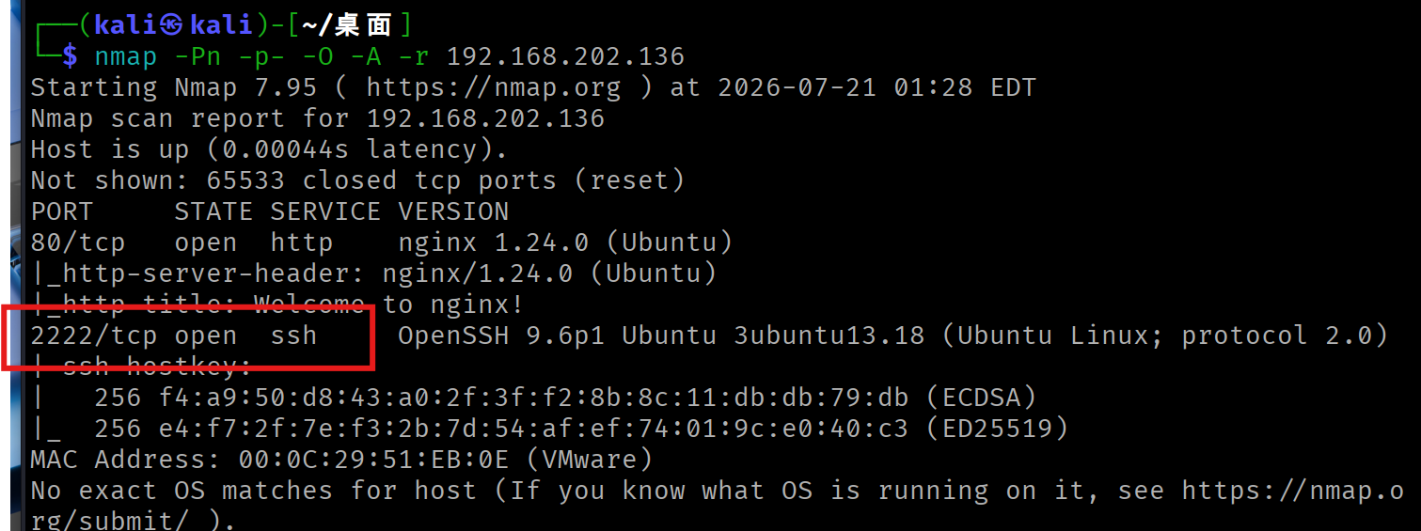This screenshot has height=531, width=1421.
Task: Click the VERSION column header
Action: [453, 211]
